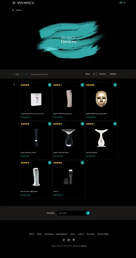Click the 7 Color Beauty Device title

coord(32,114)
